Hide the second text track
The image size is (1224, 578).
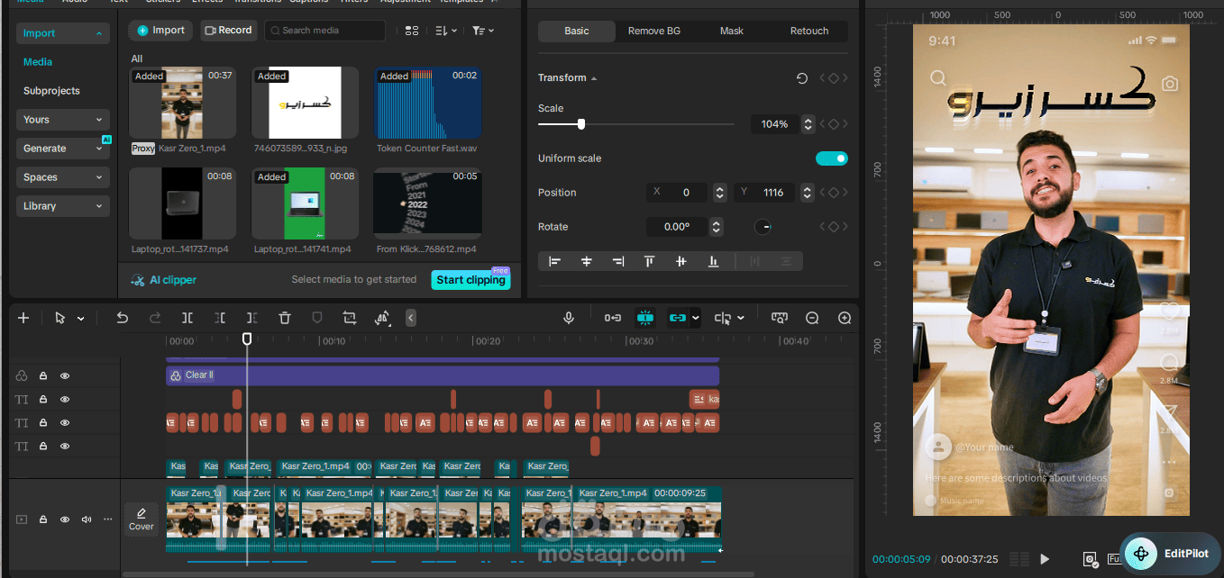65,422
